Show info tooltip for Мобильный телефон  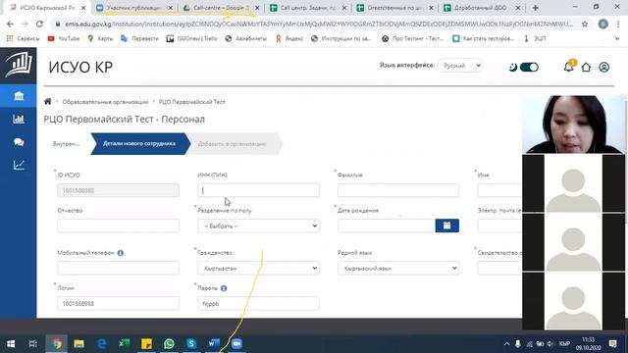click(x=120, y=253)
